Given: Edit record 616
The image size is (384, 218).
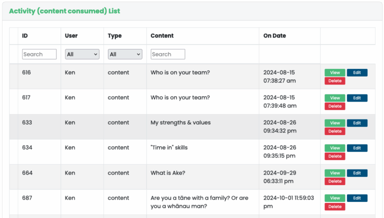Looking at the screenshot, I should [x=357, y=72].
